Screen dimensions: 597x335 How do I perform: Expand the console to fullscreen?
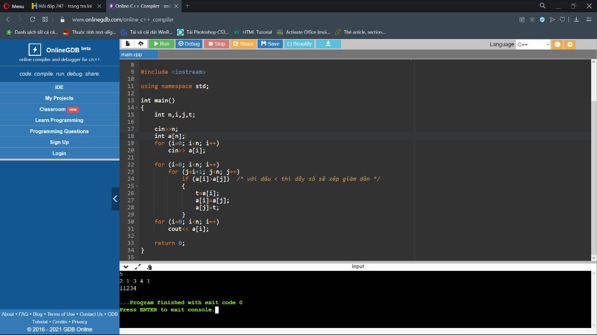138,267
